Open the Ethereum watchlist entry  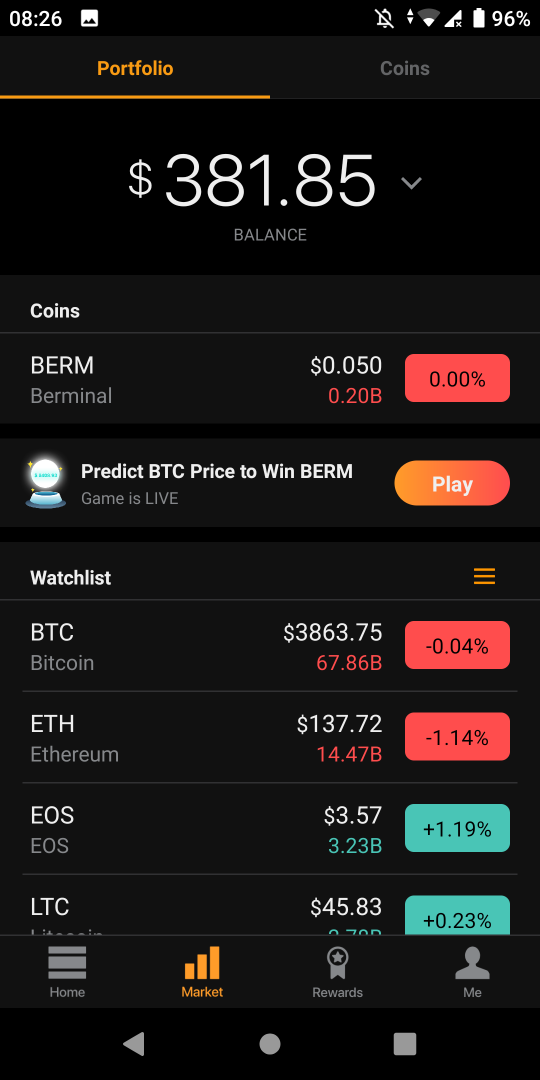(200, 738)
